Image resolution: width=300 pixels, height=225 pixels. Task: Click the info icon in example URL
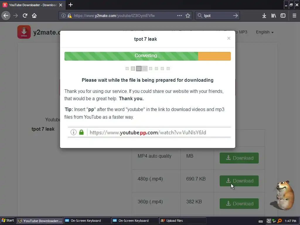[x=74, y=132]
